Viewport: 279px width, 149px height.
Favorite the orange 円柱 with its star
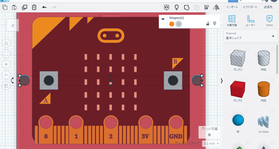[x=272, y=80]
